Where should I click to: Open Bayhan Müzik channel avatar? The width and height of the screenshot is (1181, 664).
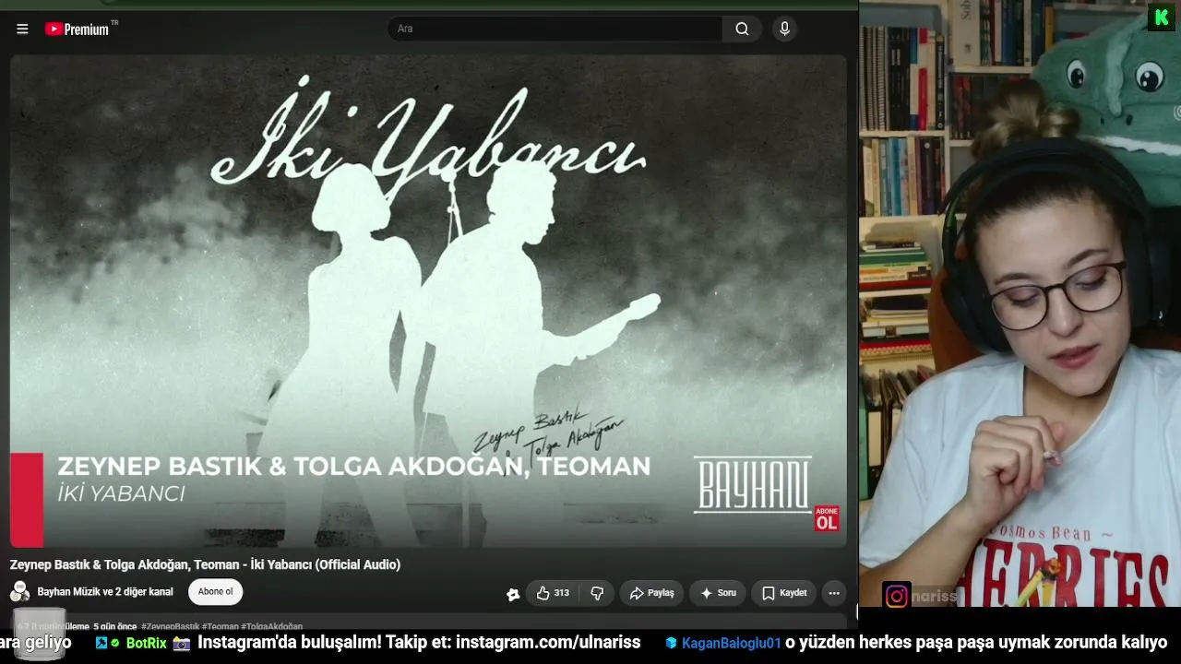(x=19, y=592)
